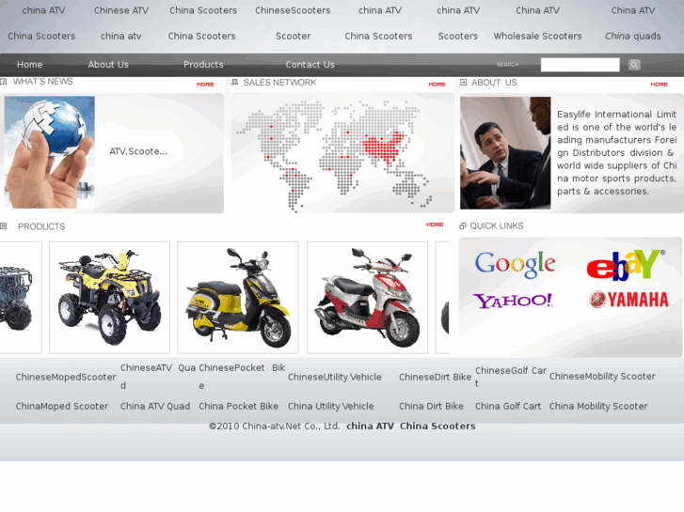This screenshot has height=512, width=684.
Task: Open the Yahoo logo link
Action: coord(513,301)
